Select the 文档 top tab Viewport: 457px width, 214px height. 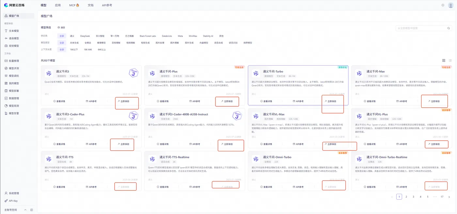[90, 5]
